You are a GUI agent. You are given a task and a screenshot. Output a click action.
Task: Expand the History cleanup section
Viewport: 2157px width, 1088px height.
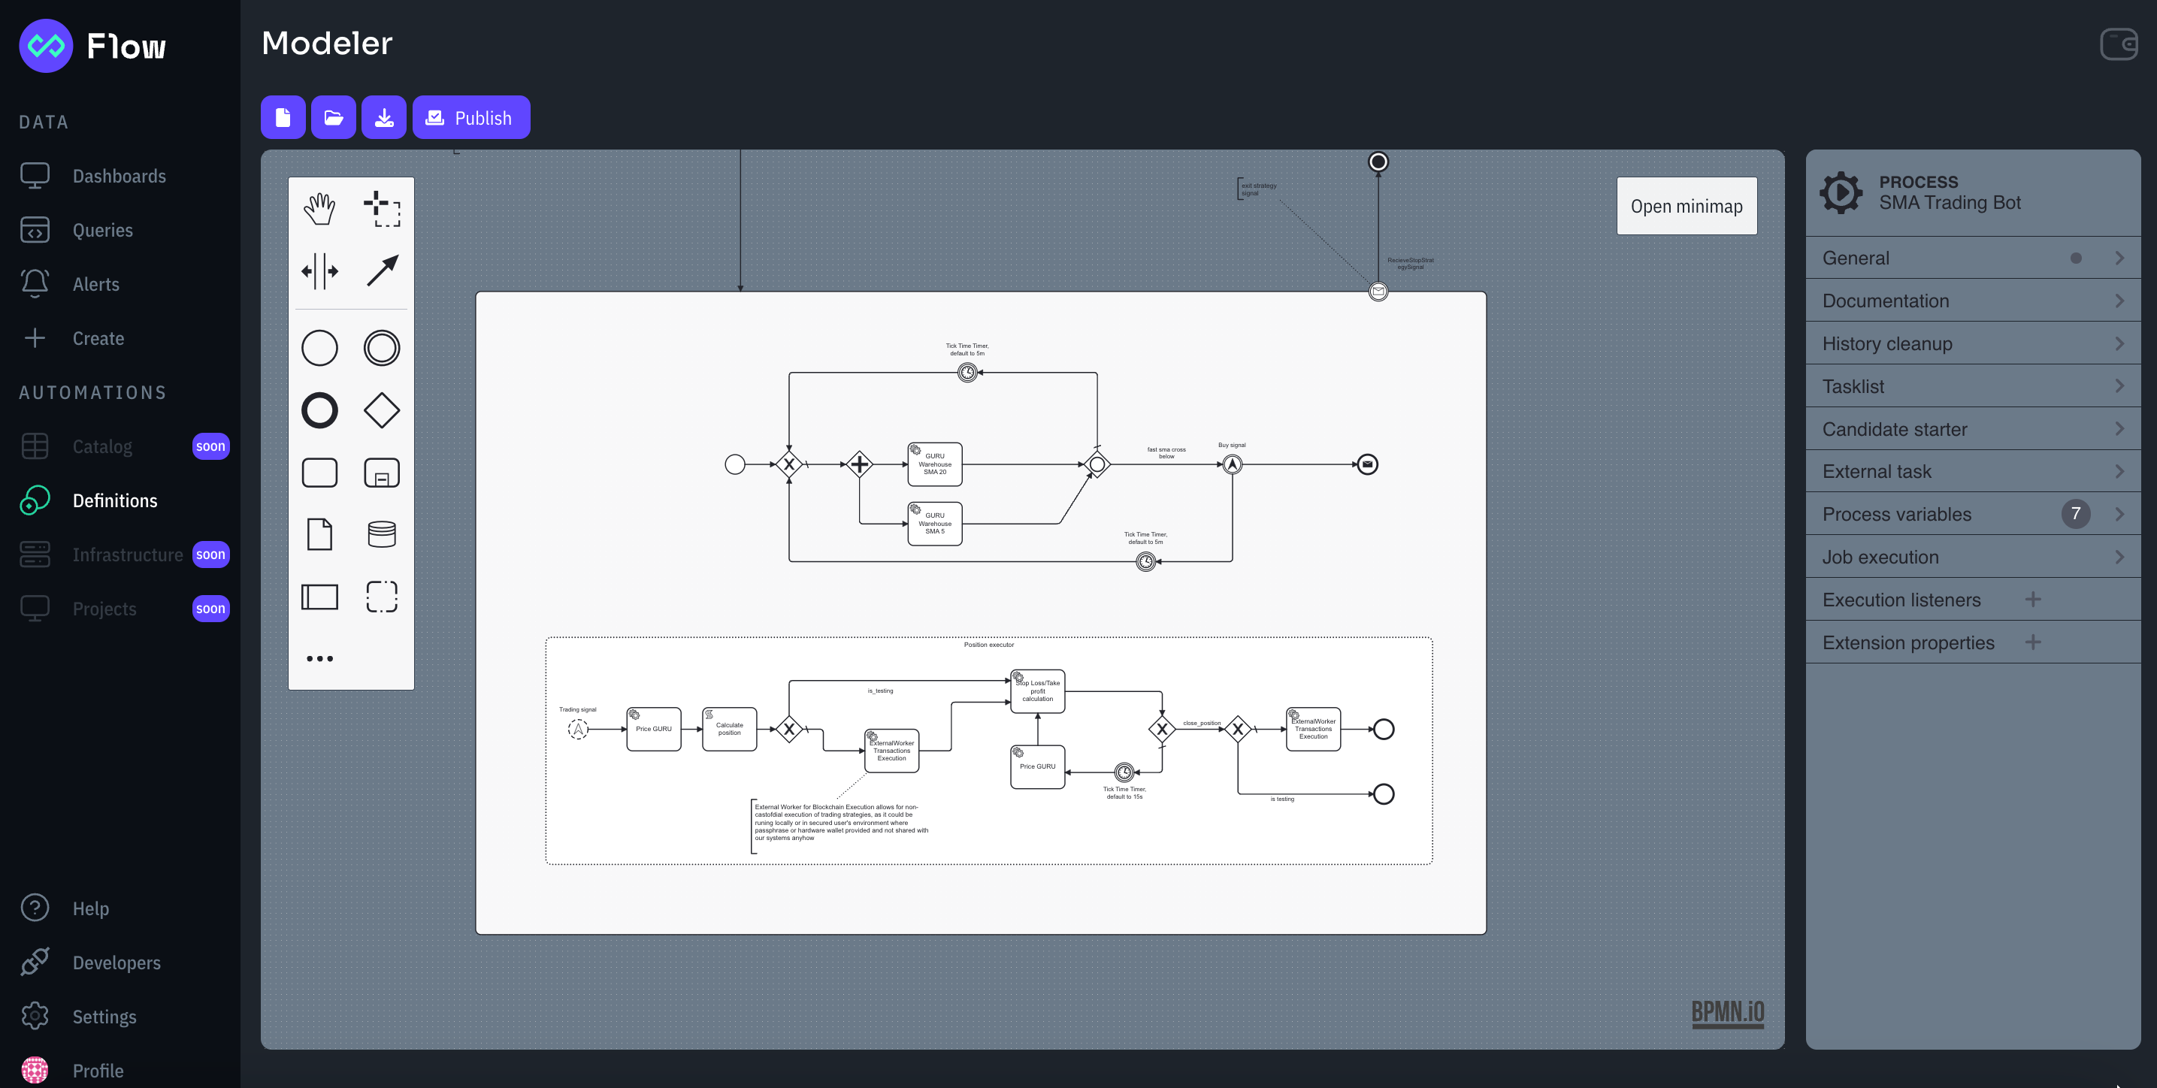coord(1973,343)
